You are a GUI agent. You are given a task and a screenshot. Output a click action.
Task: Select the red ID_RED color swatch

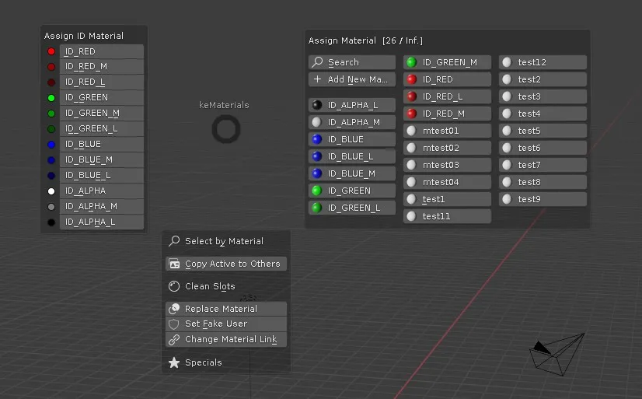(x=51, y=51)
